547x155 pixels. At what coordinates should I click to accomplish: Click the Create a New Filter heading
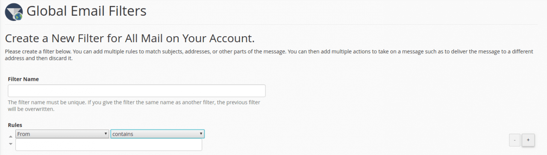tap(129, 38)
